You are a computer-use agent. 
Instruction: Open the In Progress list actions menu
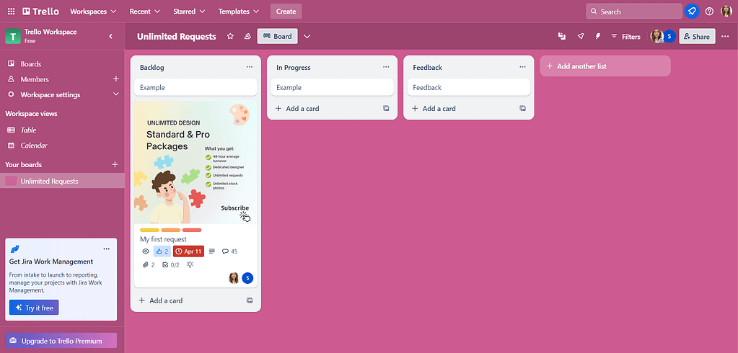click(x=386, y=67)
